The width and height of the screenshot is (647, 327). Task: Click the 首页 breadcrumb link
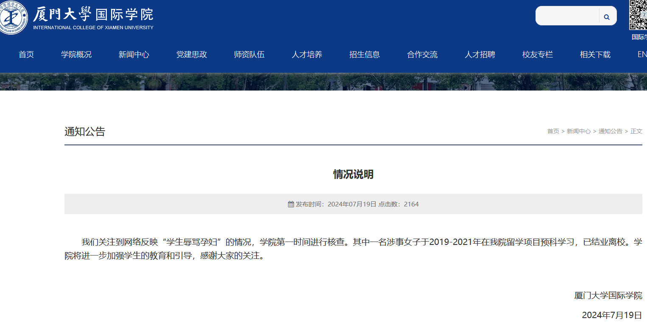553,131
